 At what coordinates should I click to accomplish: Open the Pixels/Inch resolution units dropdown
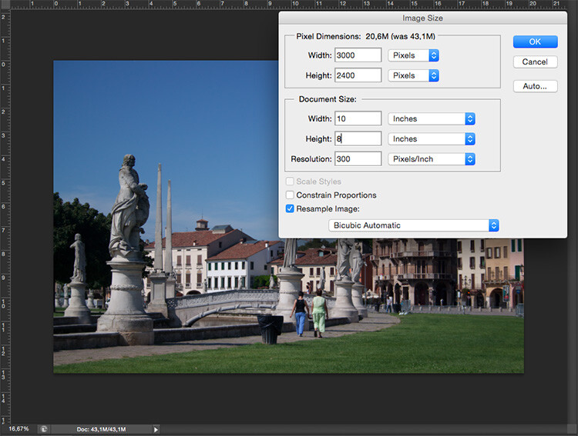point(432,159)
